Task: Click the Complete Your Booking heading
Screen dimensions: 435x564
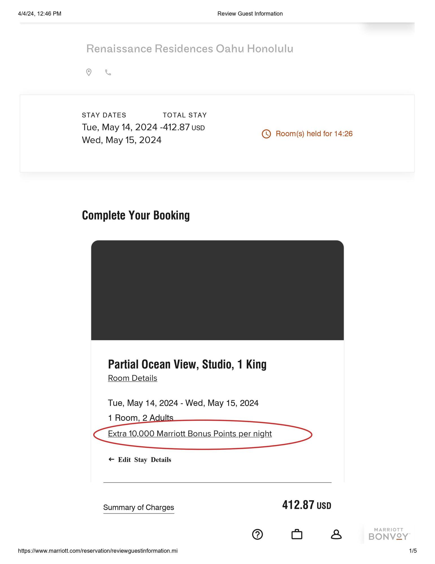Action: pos(136,215)
